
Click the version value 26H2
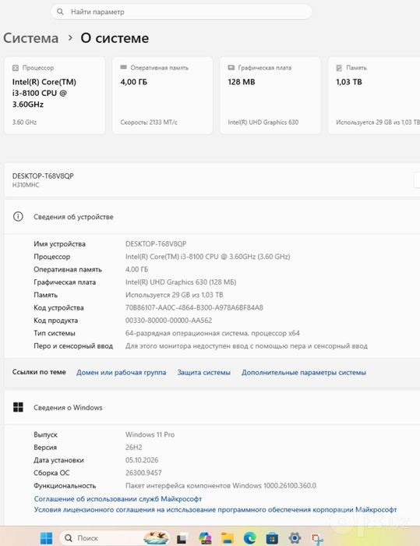pos(133,447)
